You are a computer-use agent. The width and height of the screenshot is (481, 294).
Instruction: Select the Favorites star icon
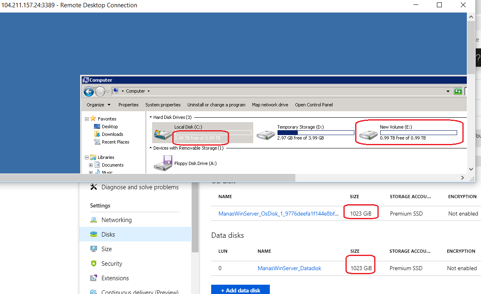pos(93,118)
